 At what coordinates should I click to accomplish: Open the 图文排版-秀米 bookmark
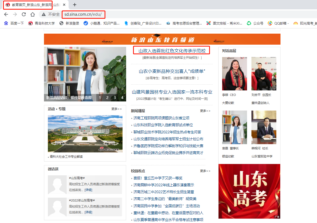tap(224, 23)
